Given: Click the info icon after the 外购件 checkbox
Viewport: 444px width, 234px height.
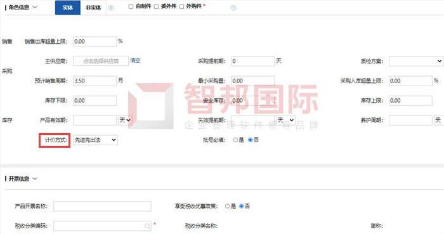Looking at the screenshot, I should click(233, 8).
